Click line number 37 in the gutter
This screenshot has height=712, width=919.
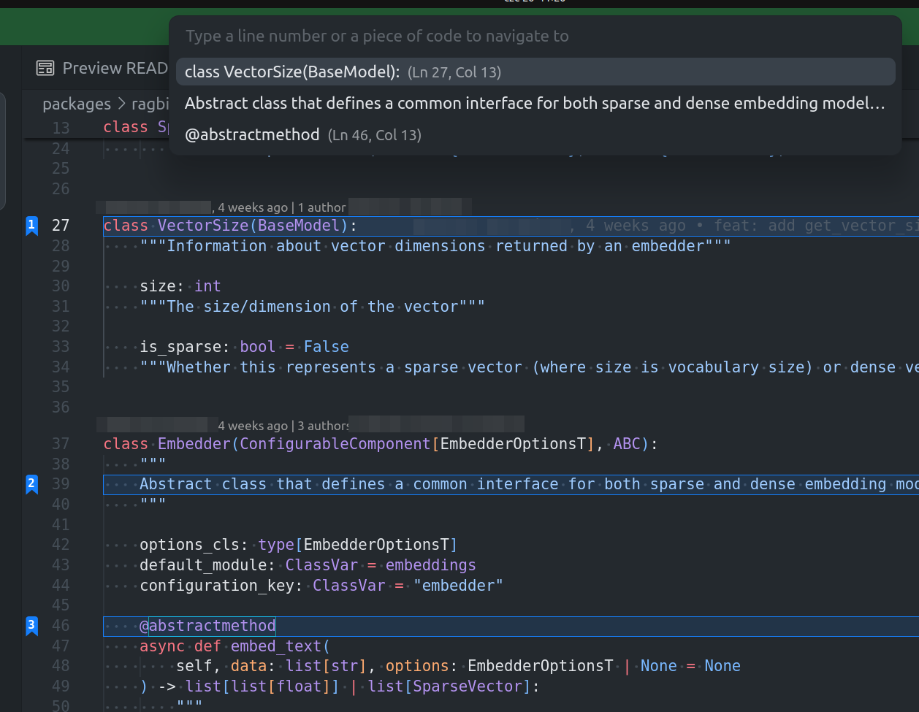pos(61,443)
